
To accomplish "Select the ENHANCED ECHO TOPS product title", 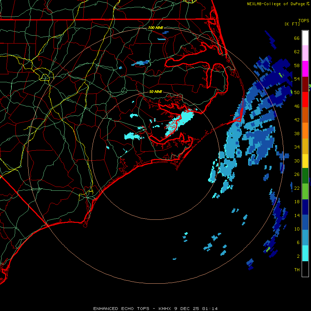I will pos(121,309).
